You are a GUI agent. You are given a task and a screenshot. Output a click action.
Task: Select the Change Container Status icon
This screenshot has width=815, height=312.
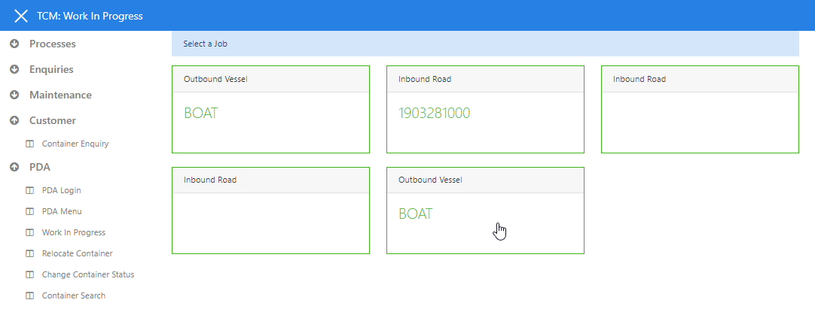point(29,274)
